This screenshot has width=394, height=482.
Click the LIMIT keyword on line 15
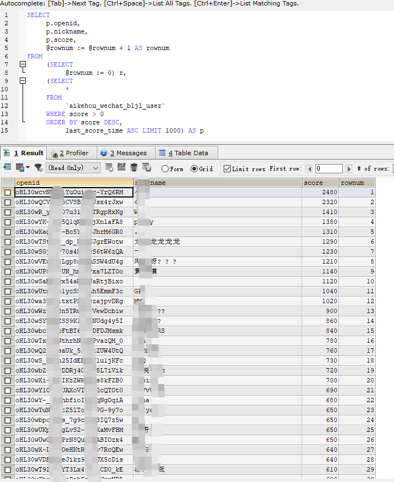tap(152, 130)
